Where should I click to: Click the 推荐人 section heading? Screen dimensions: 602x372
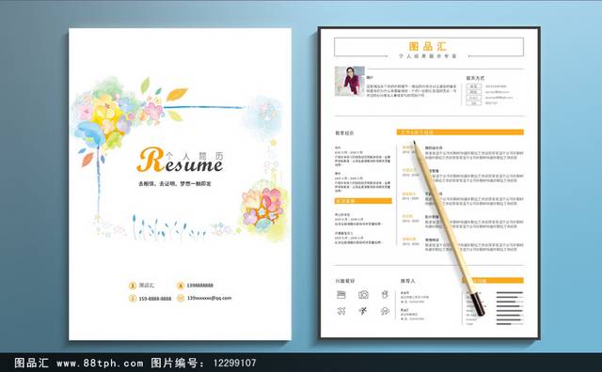tap(407, 281)
